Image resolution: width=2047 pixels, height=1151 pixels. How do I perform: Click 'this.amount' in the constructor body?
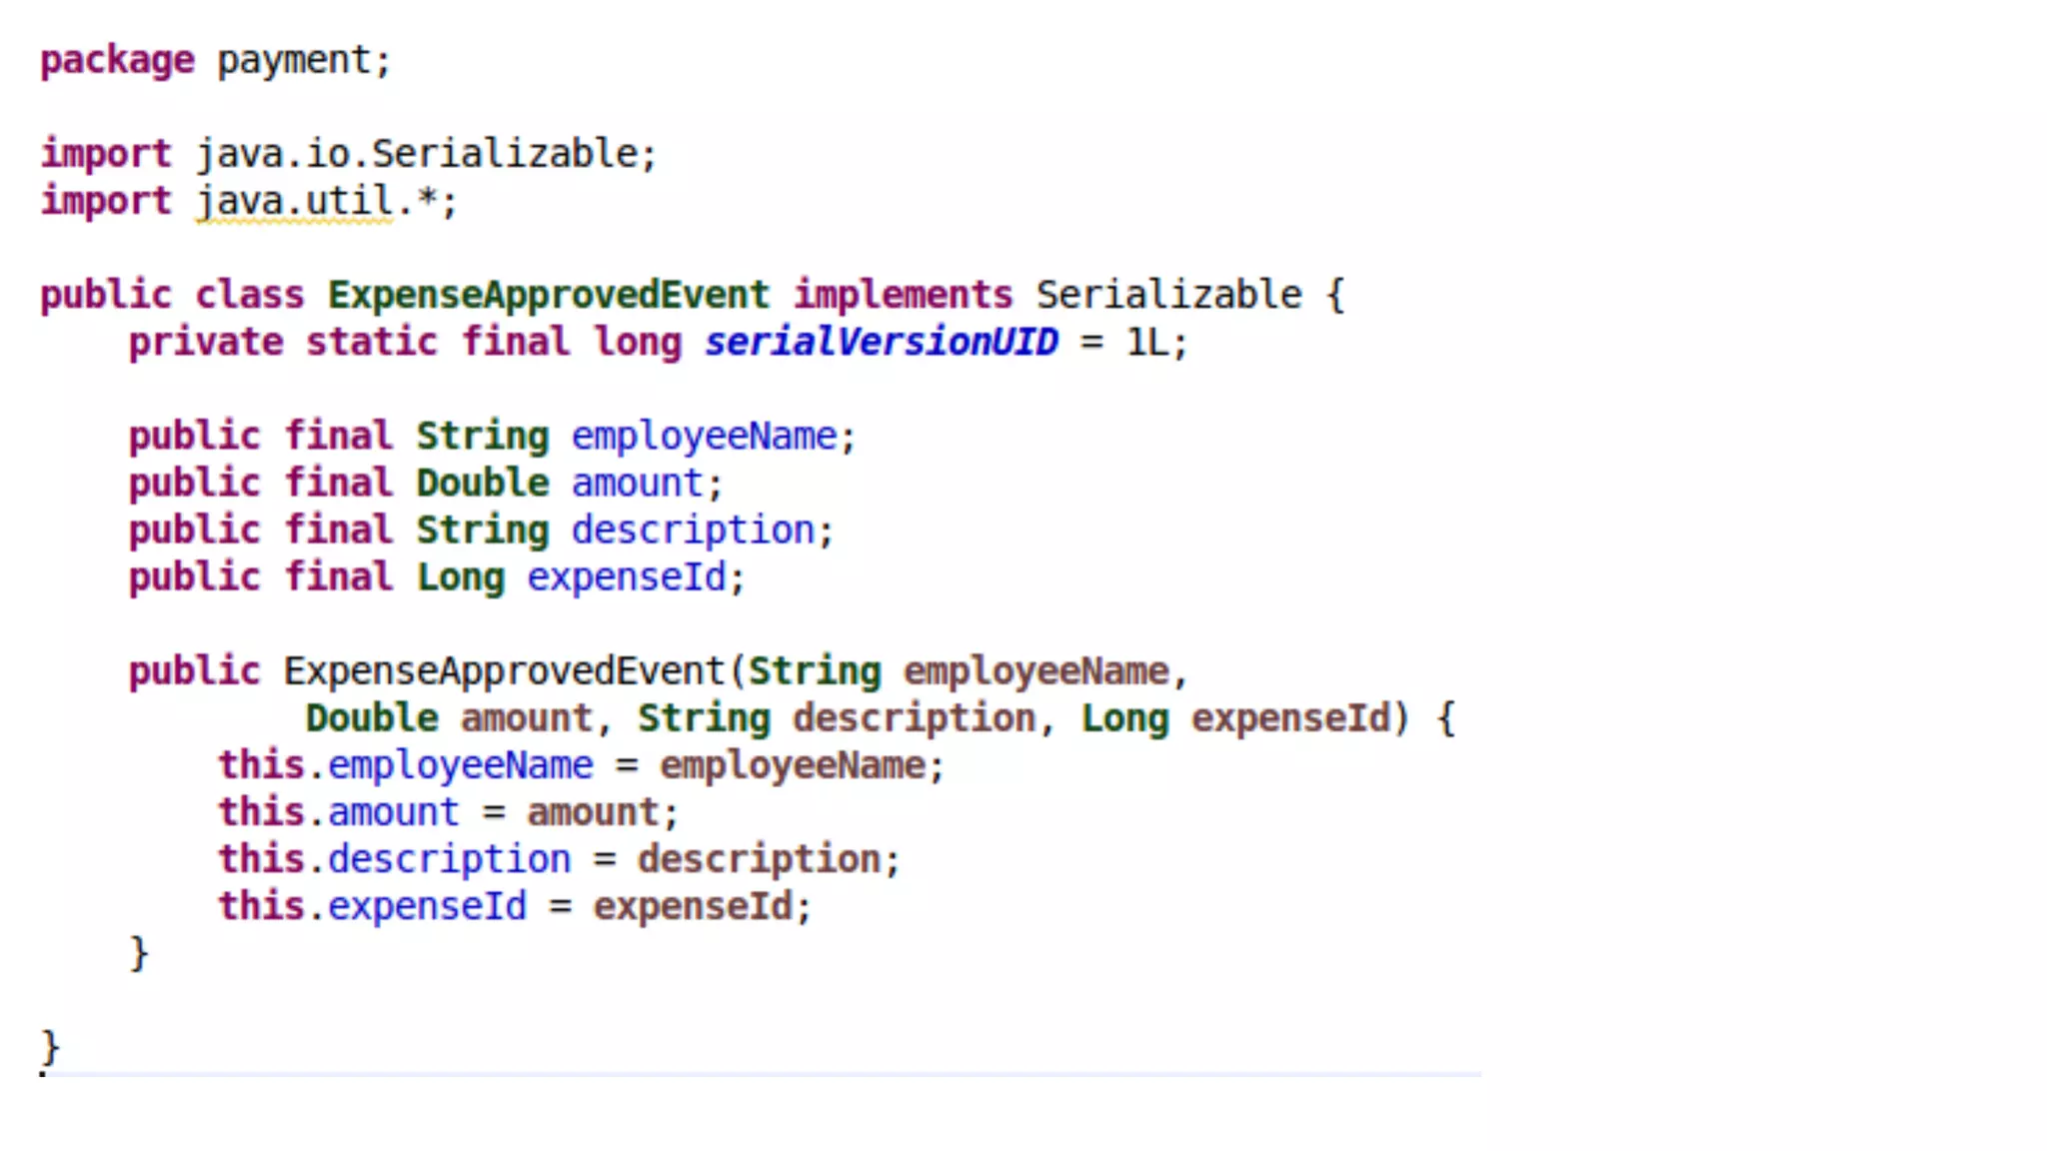[x=339, y=812]
